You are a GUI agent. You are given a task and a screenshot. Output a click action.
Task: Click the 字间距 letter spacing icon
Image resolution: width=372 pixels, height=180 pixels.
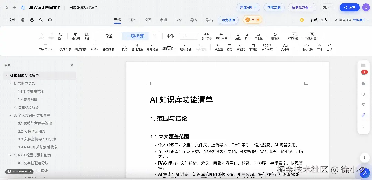(253, 47)
